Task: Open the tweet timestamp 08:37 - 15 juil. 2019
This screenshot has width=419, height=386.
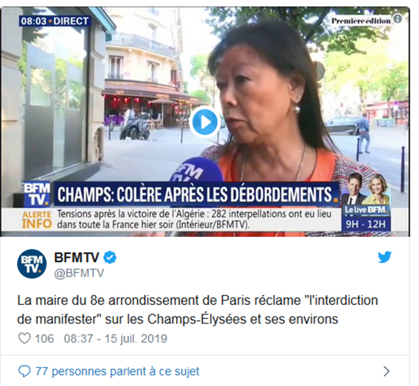Action: click(115, 339)
